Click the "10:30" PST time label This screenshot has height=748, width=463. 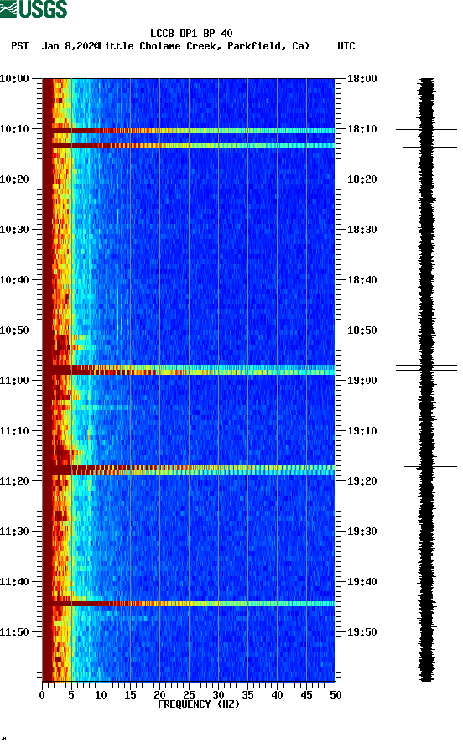pyautogui.click(x=14, y=230)
